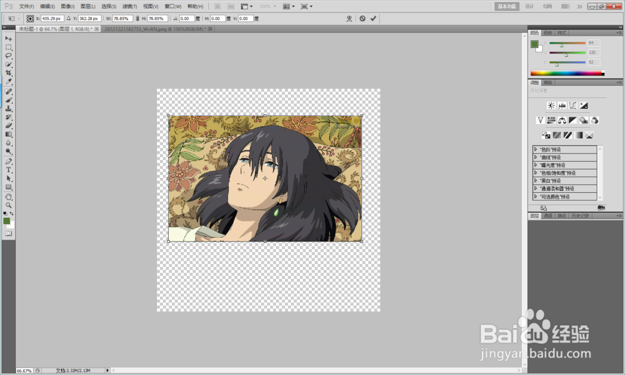This screenshot has width=625, height=375.
Task: Commit the transform with the checkmark
Action: [x=373, y=18]
